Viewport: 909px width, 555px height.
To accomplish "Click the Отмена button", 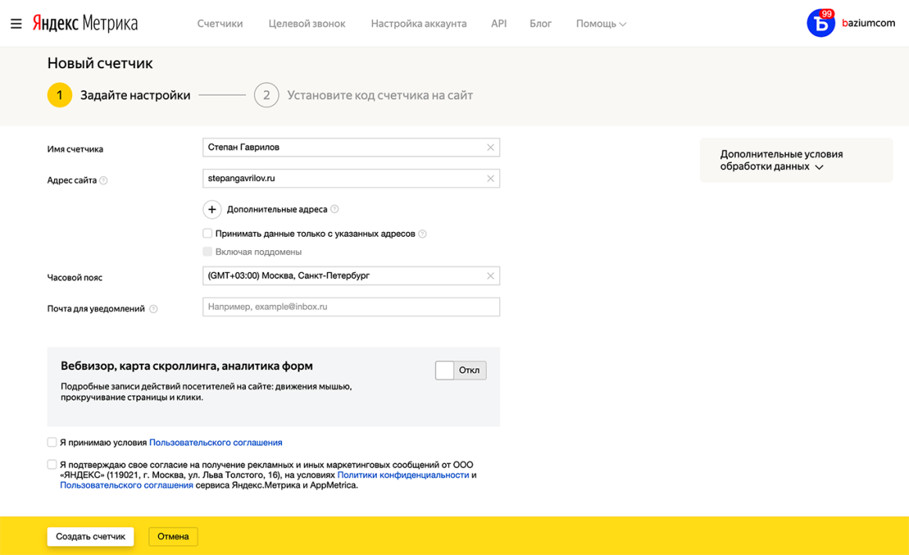I will pos(173,536).
